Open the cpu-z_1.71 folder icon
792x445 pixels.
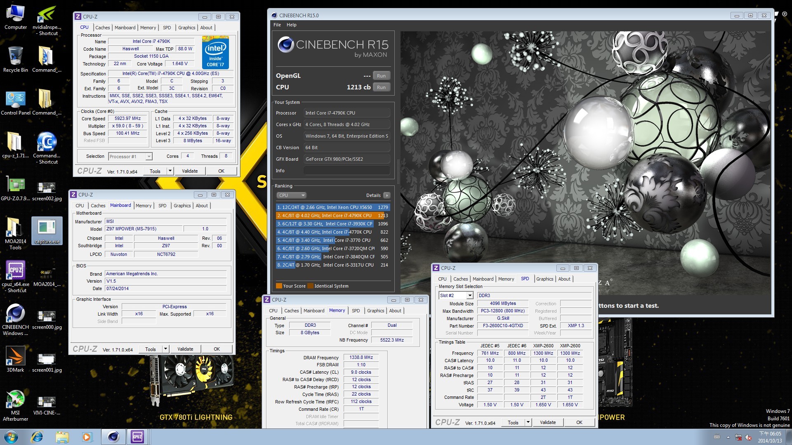(16, 145)
